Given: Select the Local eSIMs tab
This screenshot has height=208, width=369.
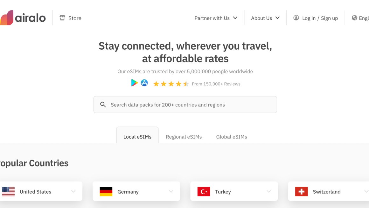Looking at the screenshot, I should coord(137,137).
